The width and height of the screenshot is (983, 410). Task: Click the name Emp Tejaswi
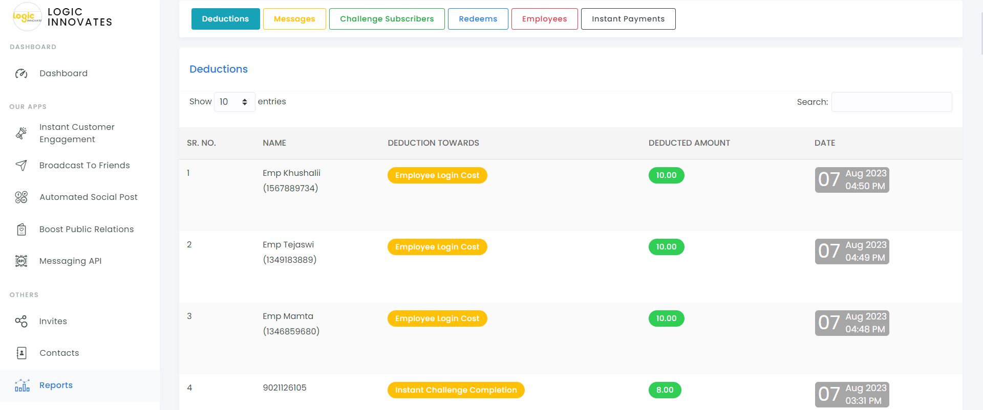point(288,244)
